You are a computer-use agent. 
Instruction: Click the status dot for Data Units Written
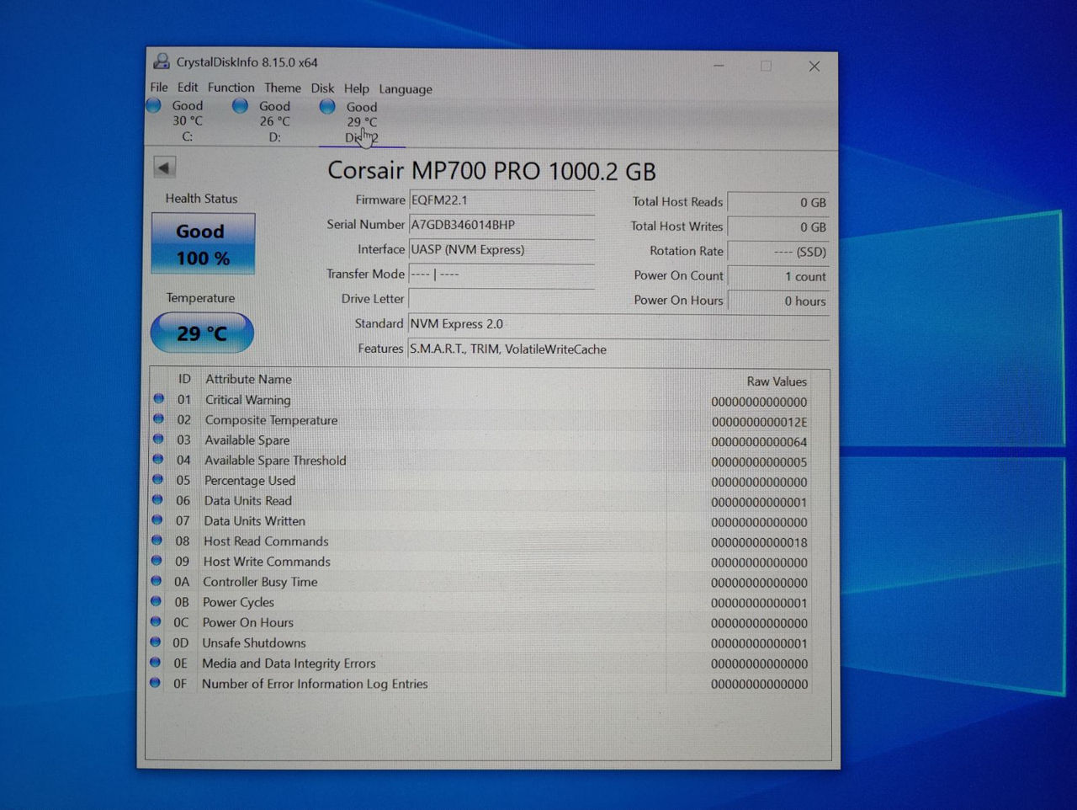157,520
